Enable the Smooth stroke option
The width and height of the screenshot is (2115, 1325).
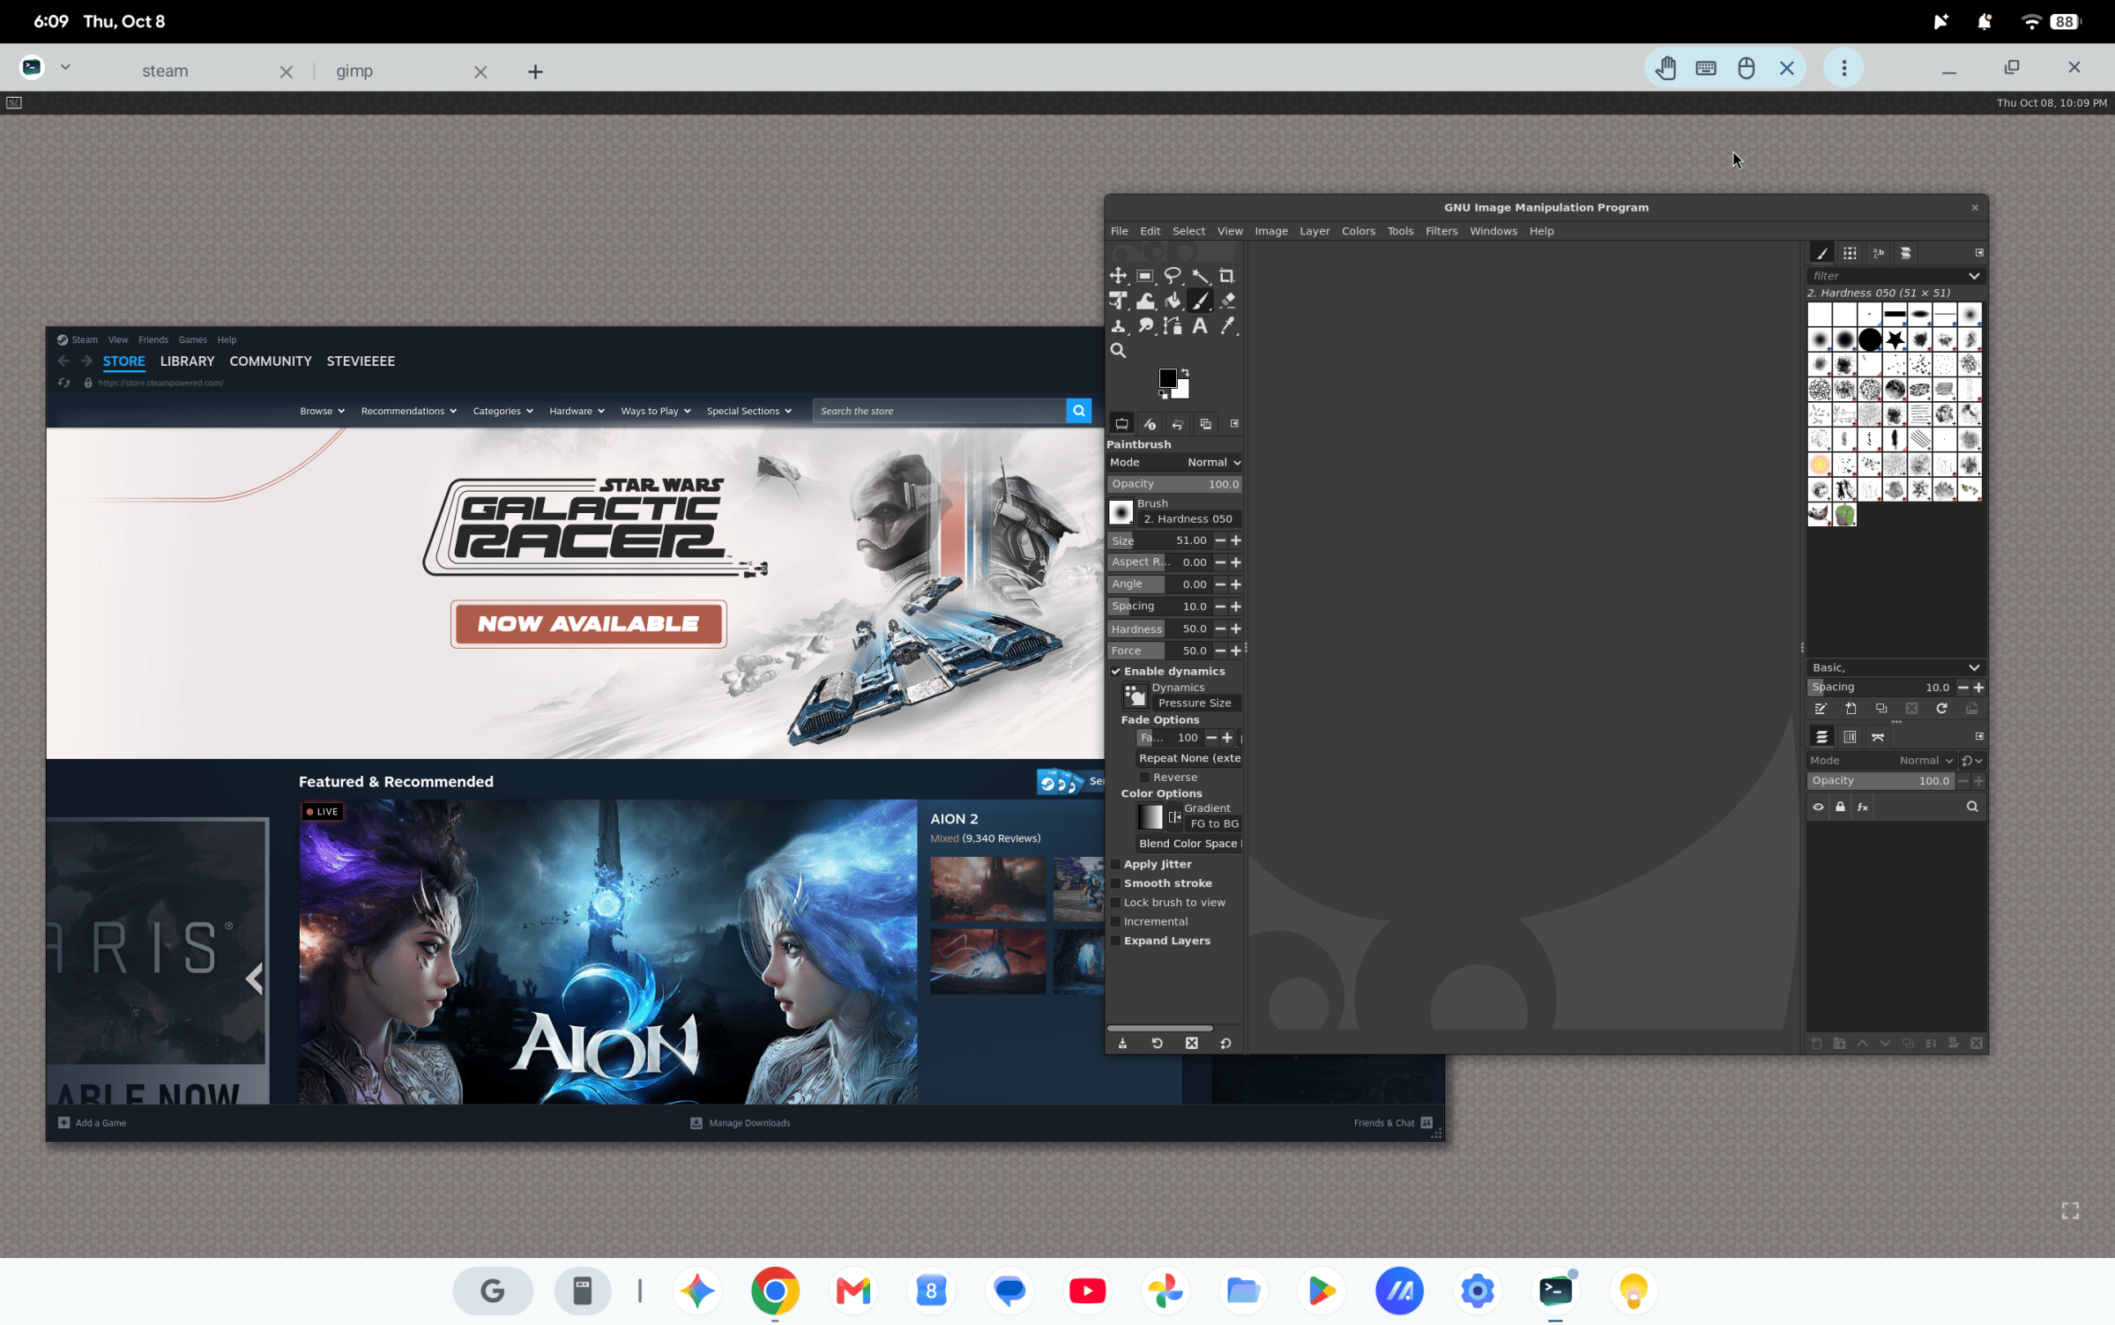pyautogui.click(x=1115, y=883)
